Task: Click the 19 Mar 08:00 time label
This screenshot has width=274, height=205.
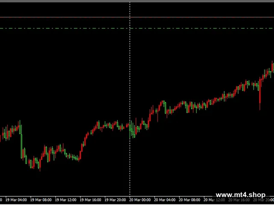Action: pyautogui.click(x=41, y=200)
